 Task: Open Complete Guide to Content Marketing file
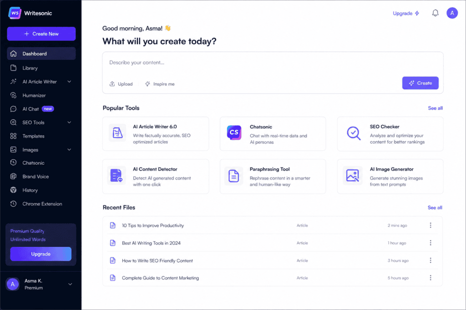coord(161,278)
